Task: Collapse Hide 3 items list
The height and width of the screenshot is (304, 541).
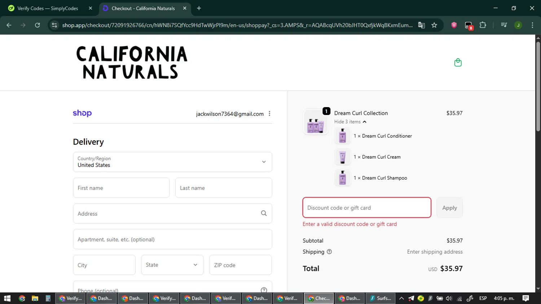Action: point(350,122)
